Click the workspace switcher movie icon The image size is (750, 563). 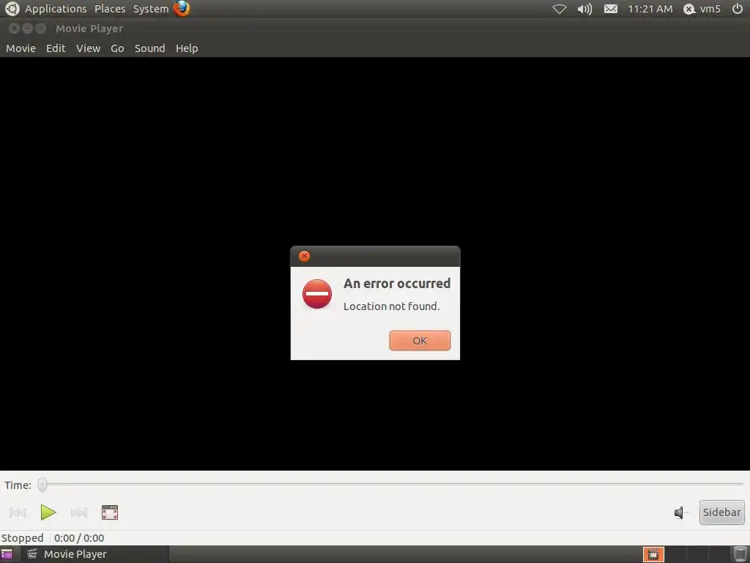click(x=653, y=554)
